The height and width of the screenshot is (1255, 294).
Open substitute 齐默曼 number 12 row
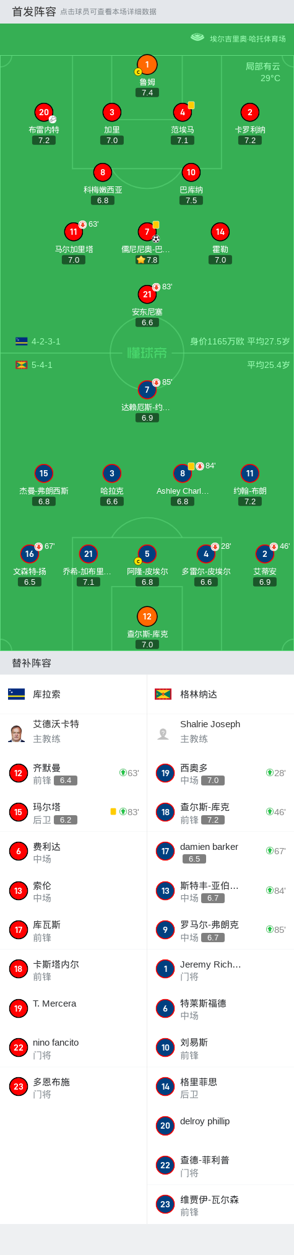click(74, 773)
